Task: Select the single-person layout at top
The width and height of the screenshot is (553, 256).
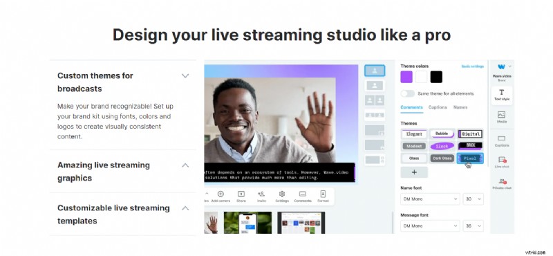Action: point(375,71)
